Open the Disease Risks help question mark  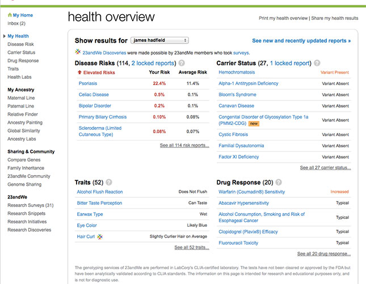pos(182,63)
